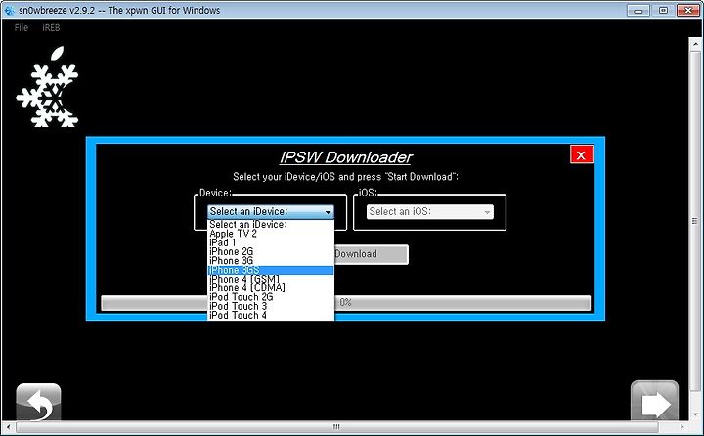Choose iPod Touch 2G from device list
This screenshot has height=436, width=704.
click(271, 297)
